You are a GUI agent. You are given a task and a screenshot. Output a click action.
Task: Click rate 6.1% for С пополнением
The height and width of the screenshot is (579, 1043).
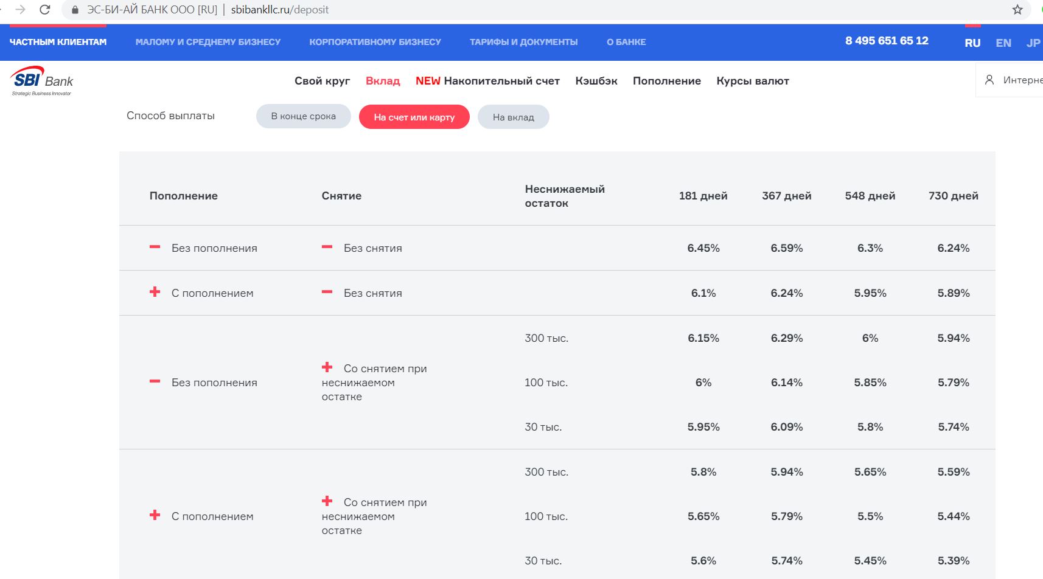point(703,293)
